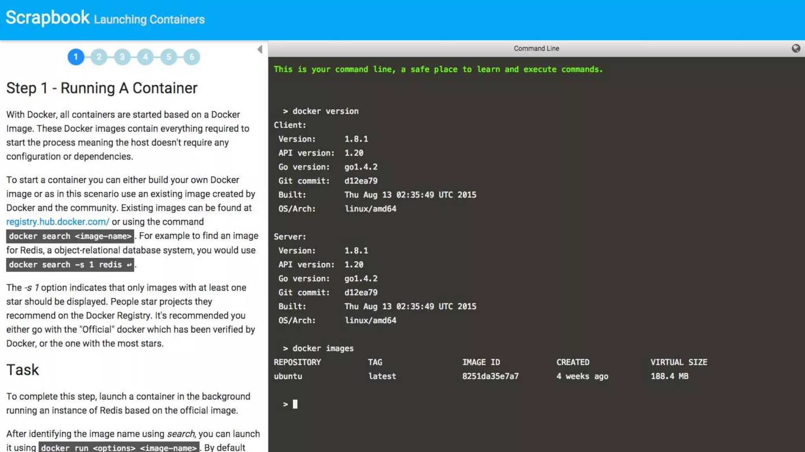805x452 pixels.
Task: Open the registry.hub.docker.com link
Action: [x=58, y=222]
